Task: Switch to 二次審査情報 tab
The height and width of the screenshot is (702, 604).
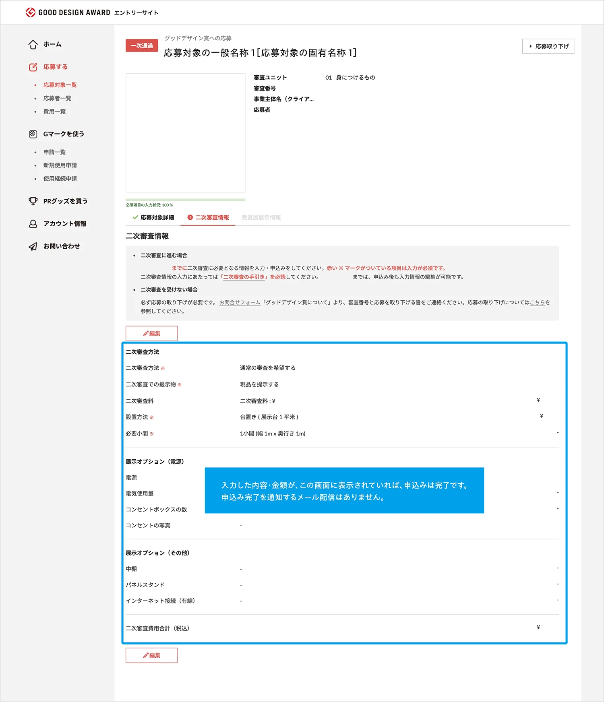Action: (x=208, y=217)
